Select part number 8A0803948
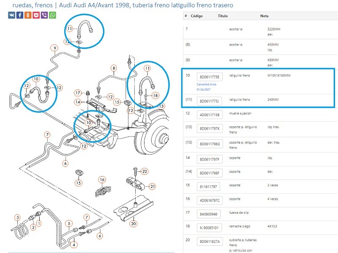338x253 pixels. tap(208, 214)
